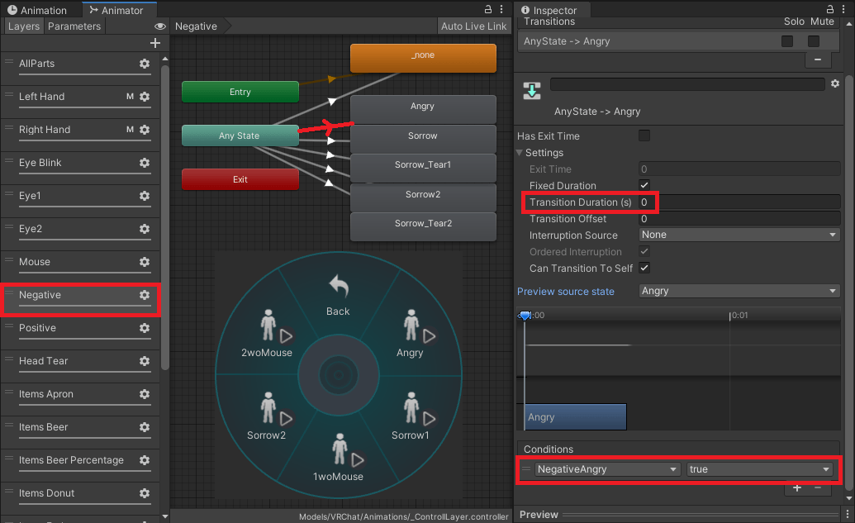Open the Interruption Source dropdown
Screen dimensions: 855x523
coord(739,235)
